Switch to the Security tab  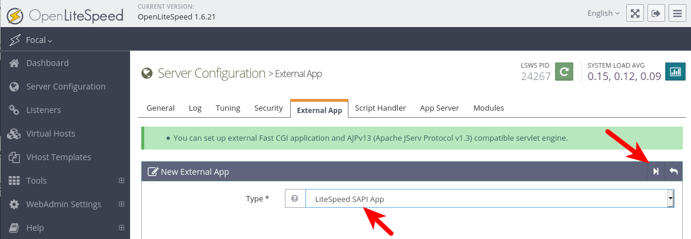click(x=268, y=108)
